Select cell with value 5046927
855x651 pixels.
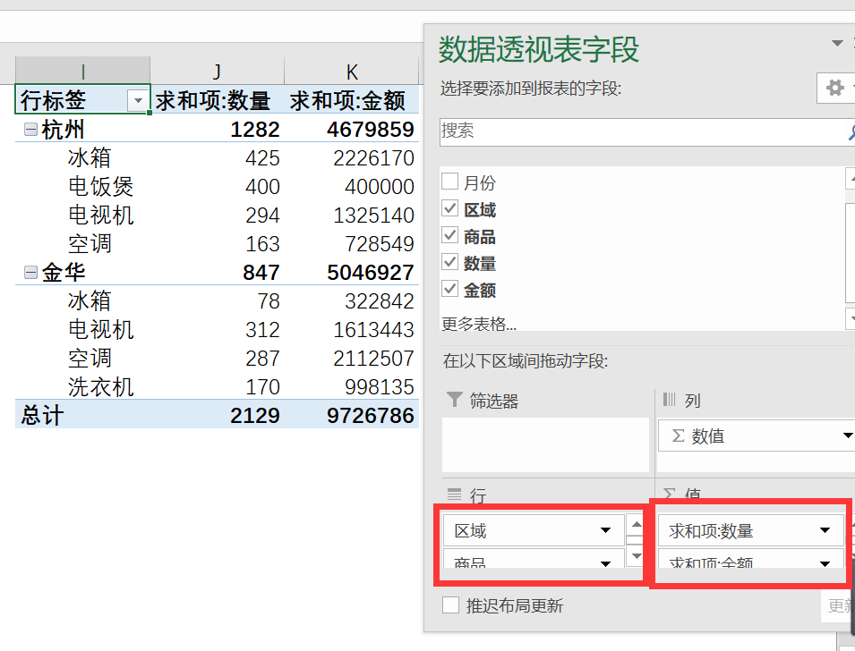coord(371,273)
